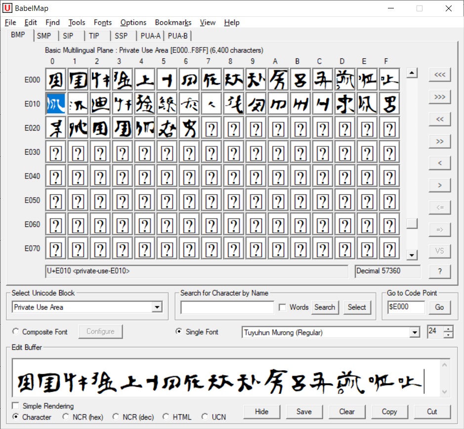Click the single > navigation button
The image size is (464, 429).
pos(440,185)
